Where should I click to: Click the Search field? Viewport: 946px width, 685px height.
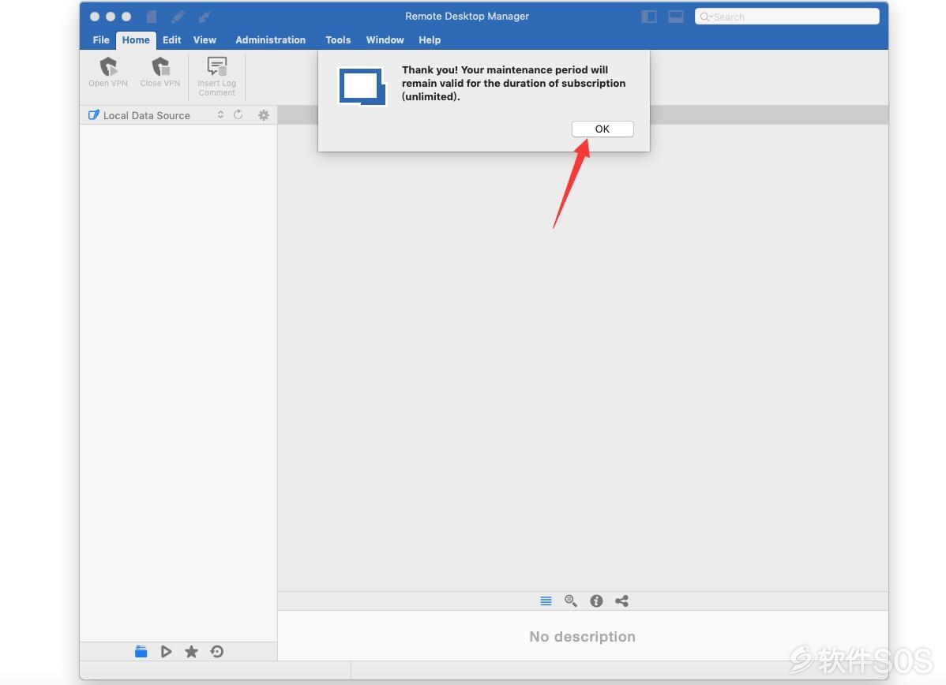786,17
